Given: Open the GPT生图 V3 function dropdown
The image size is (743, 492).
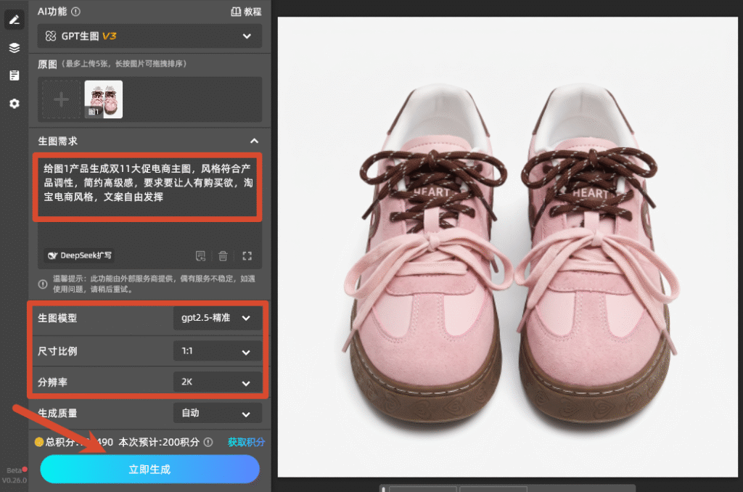Looking at the screenshot, I should (x=149, y=36).
